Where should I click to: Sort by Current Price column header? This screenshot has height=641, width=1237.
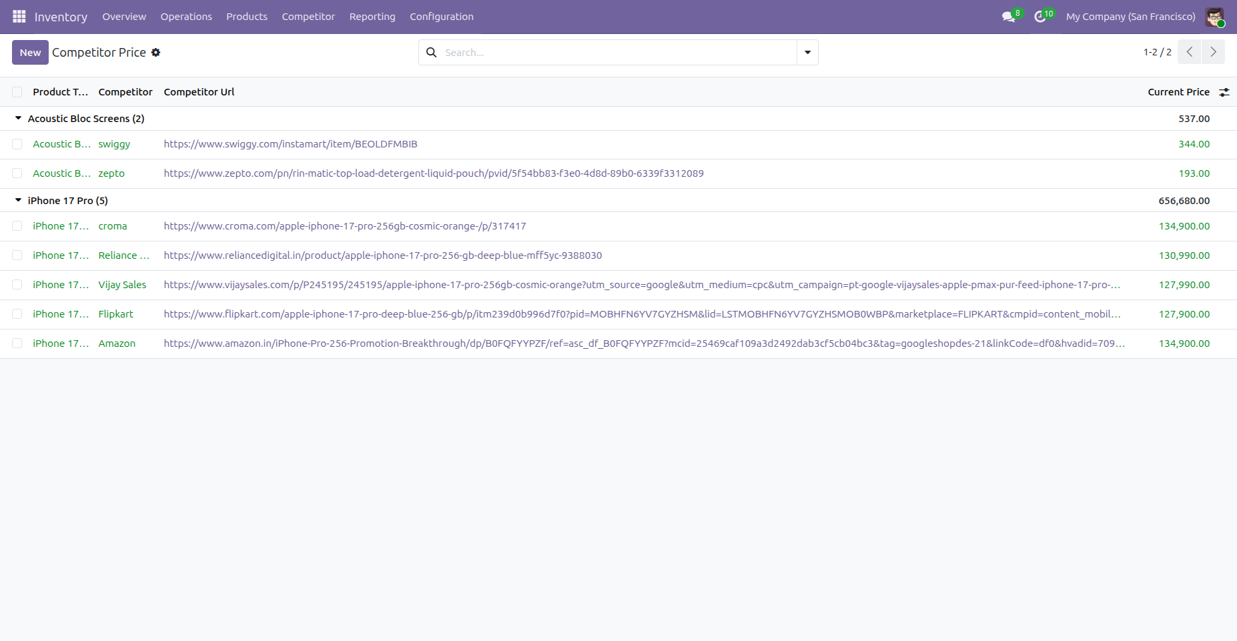coord(1178,92)
